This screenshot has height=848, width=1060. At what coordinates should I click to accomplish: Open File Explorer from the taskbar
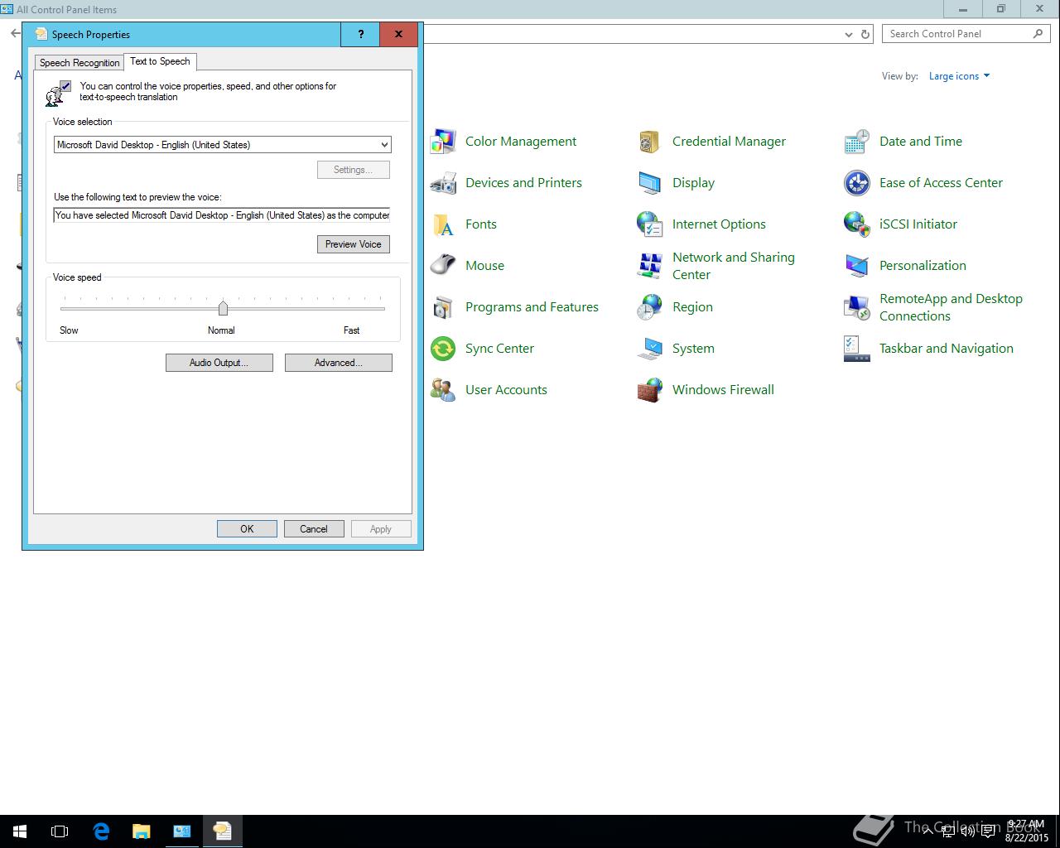(142, 831)
